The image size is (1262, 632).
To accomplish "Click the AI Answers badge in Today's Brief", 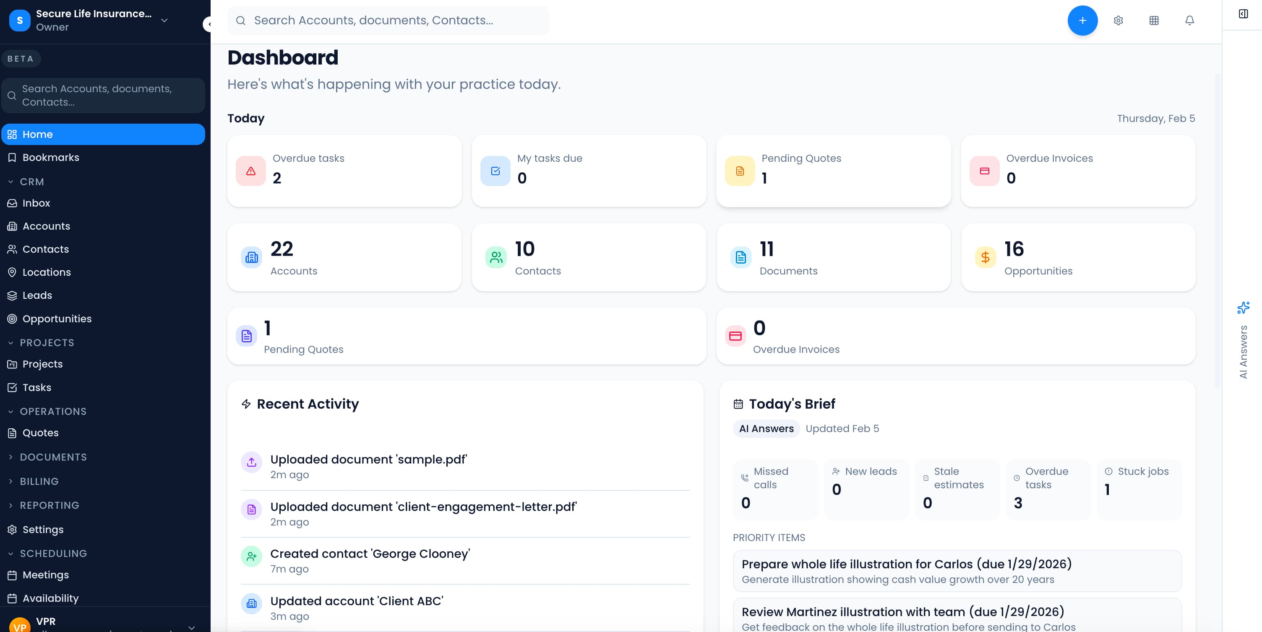I will click(766, 428).
